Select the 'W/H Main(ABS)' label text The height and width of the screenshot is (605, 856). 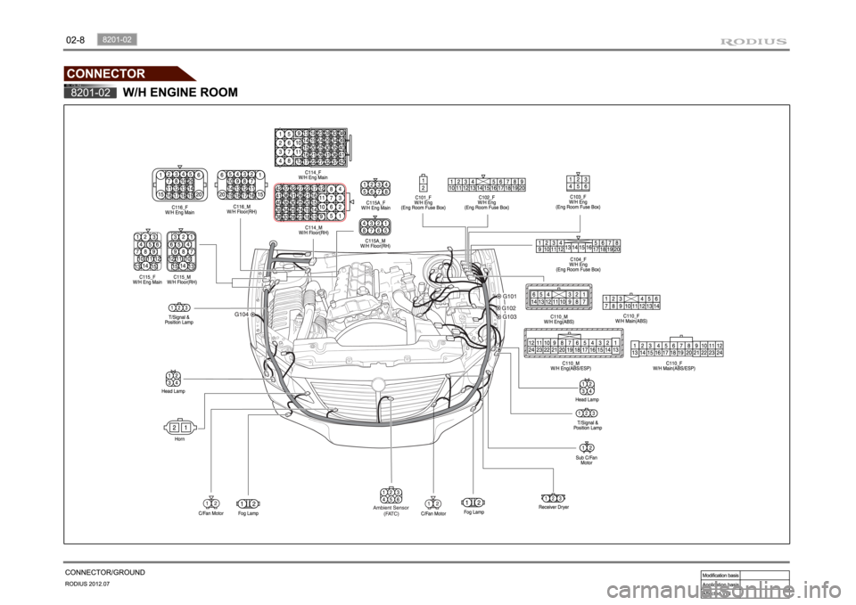[x=631, y=322]
